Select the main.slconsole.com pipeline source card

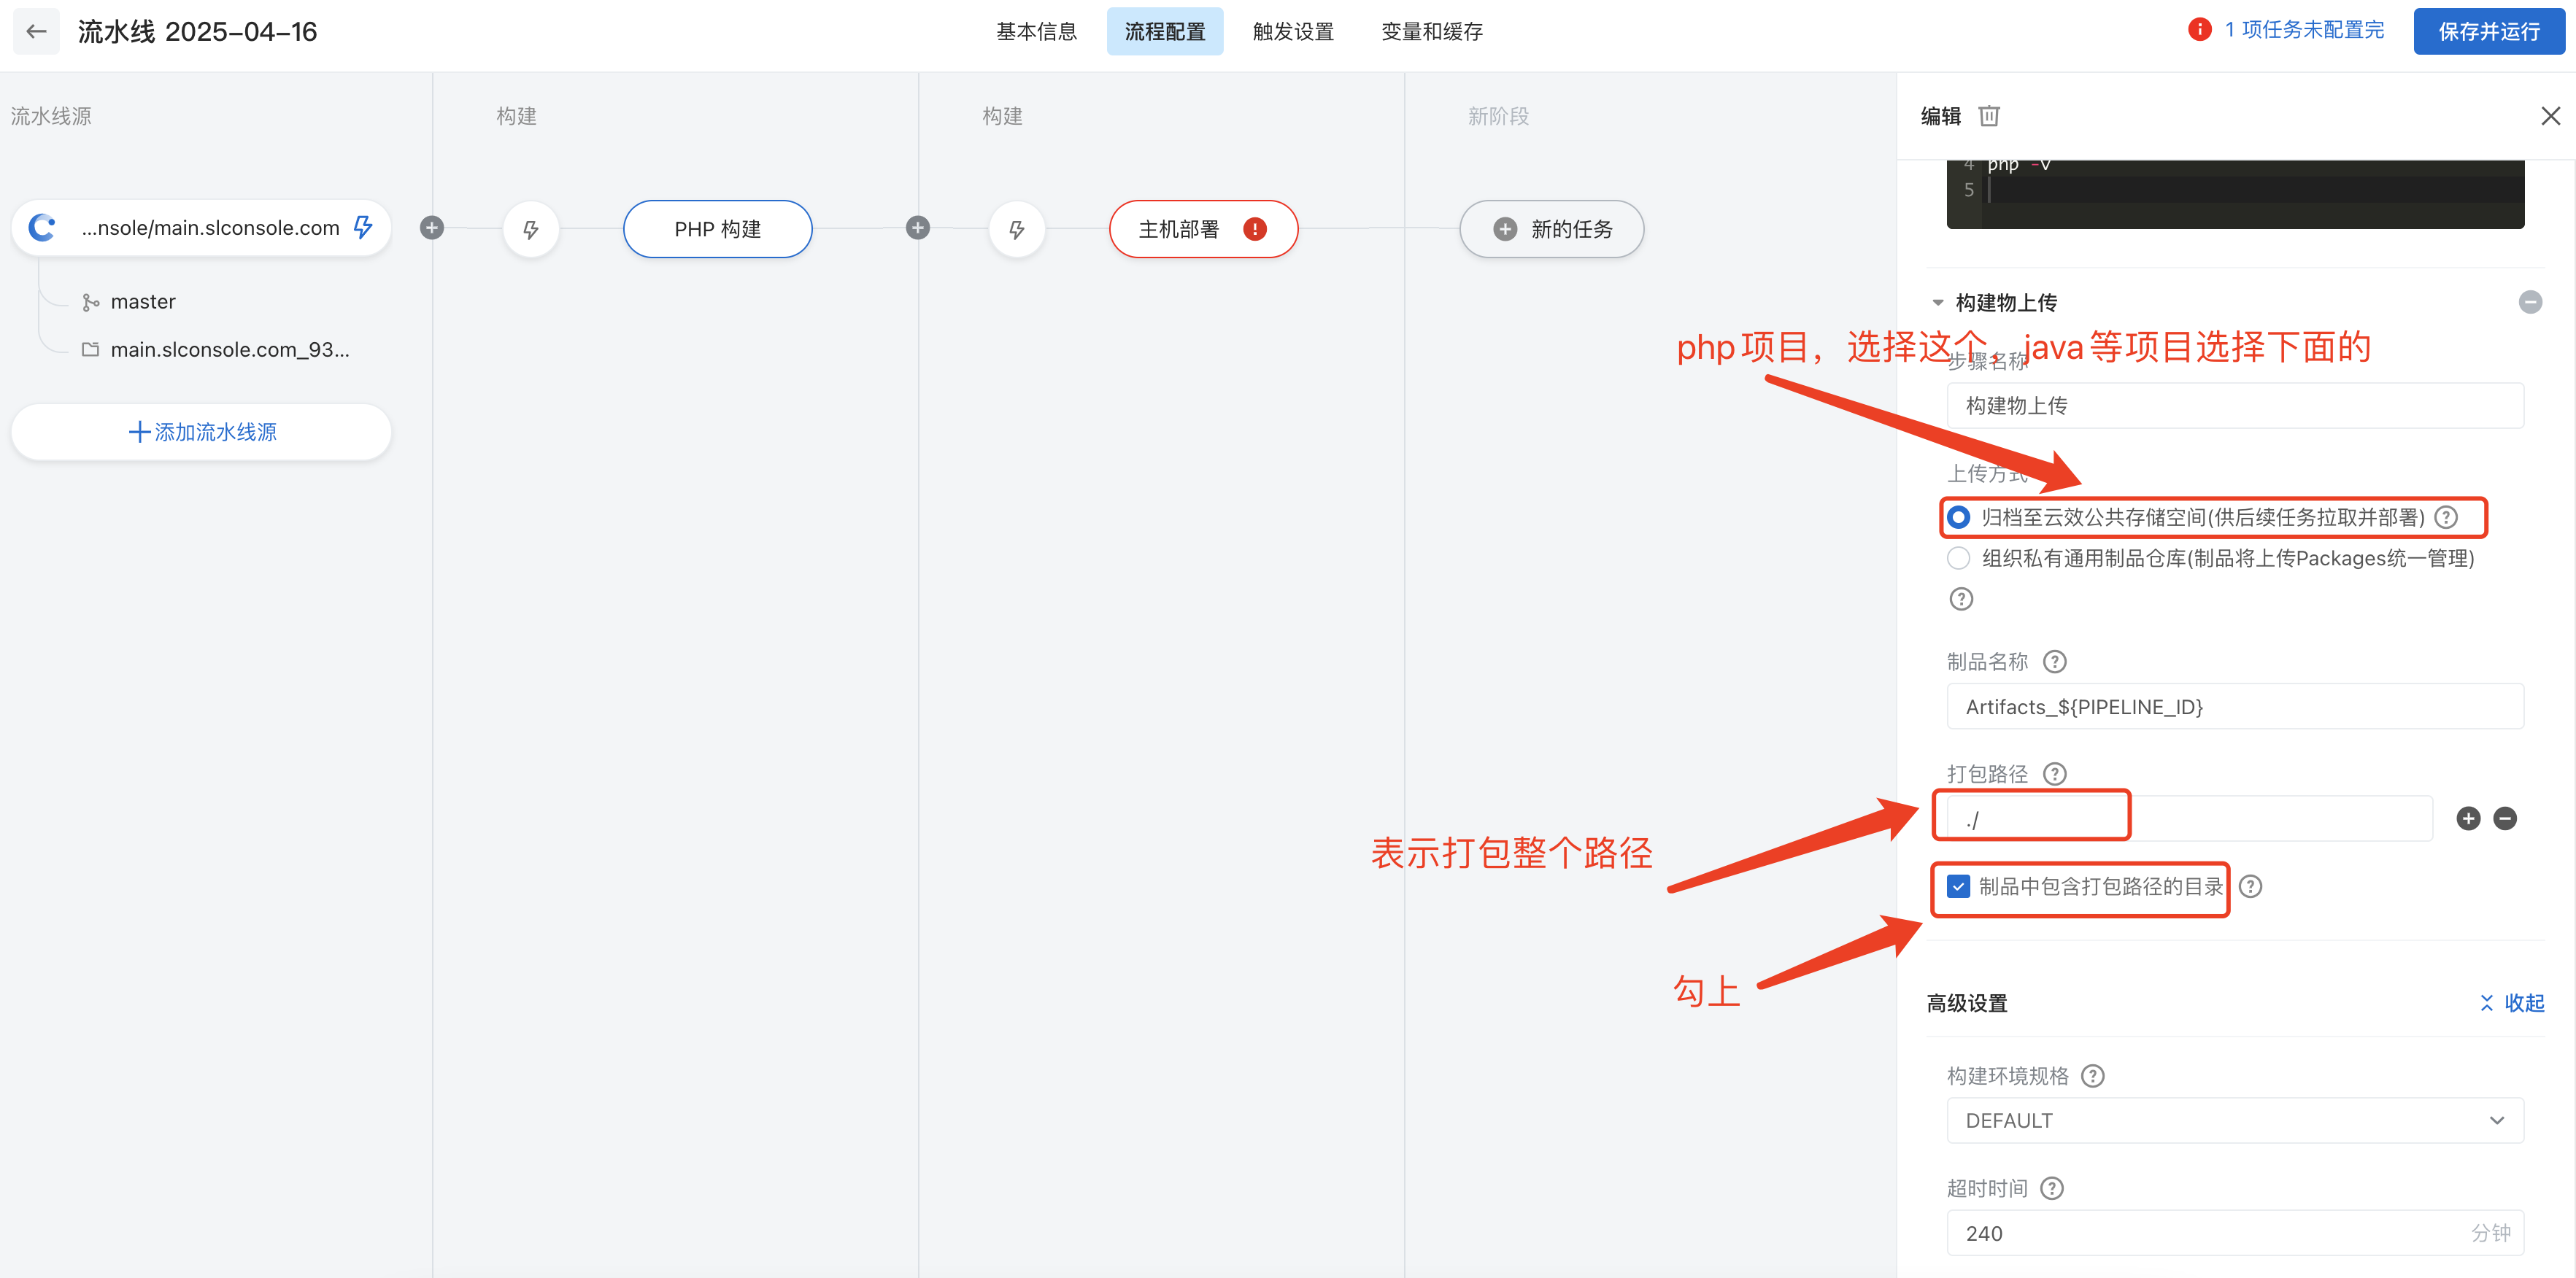(x=201, y=228)
